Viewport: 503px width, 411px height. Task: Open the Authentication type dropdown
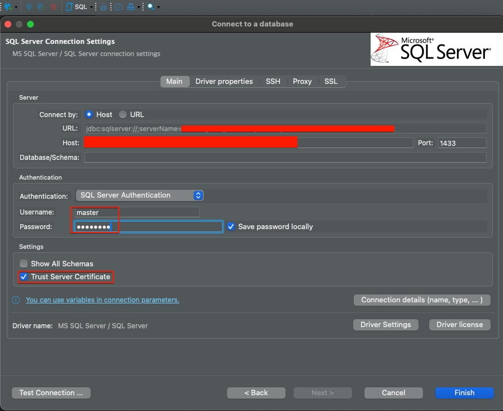coord(139,195)
